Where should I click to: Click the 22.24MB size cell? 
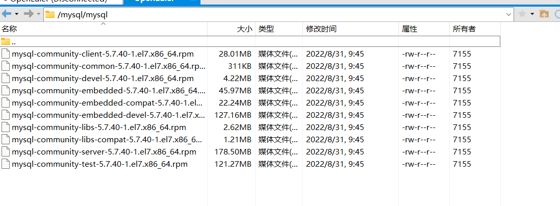tap(235, 103)
